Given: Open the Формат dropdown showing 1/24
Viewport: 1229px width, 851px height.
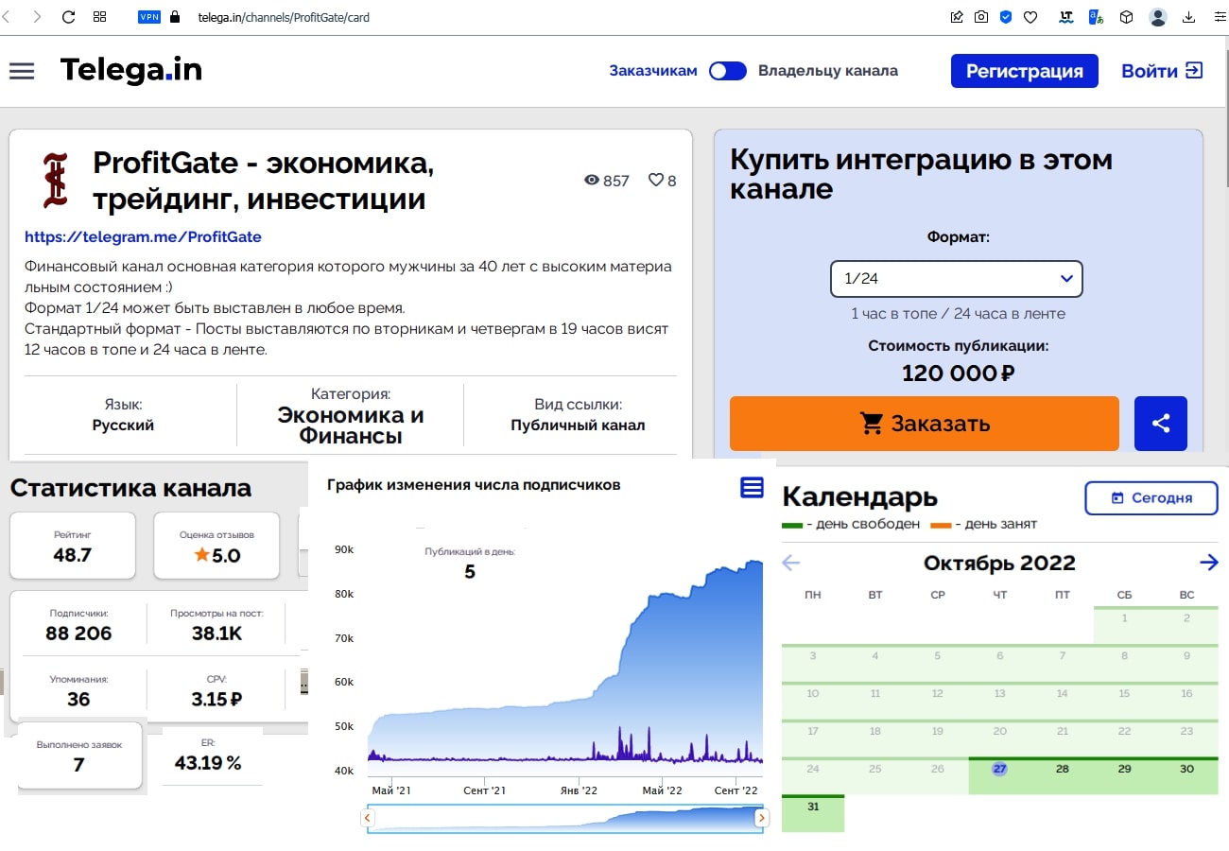Looking at the screenshot, I should point(957,279).
